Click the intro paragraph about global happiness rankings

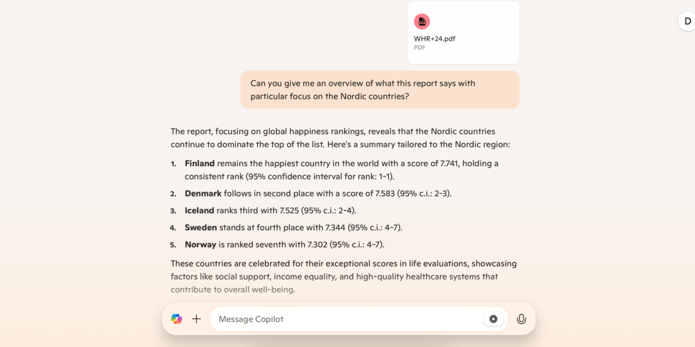point(340,138)
